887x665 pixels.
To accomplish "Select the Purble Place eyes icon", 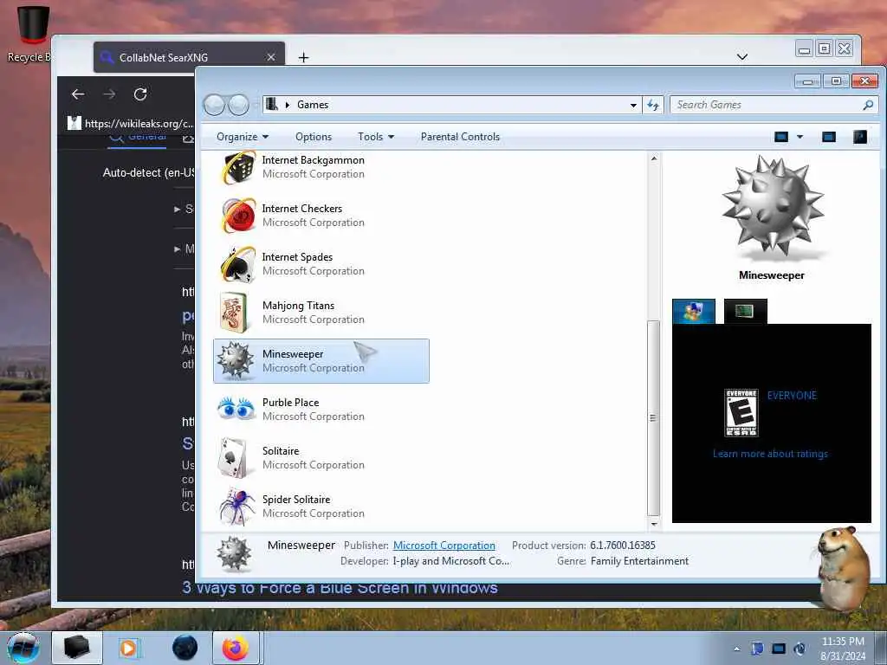I will click(x=236, y=409).
